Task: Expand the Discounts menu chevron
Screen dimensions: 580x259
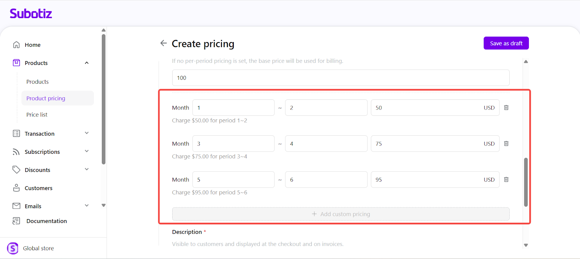Action: [x=87, y=169]
